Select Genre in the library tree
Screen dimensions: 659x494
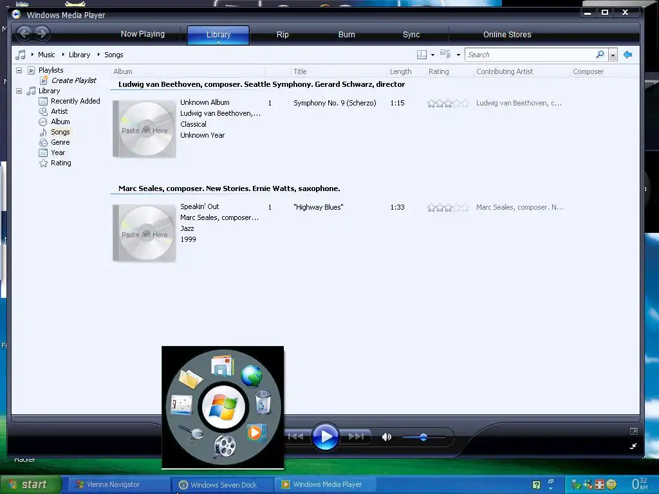pos(60,142)
